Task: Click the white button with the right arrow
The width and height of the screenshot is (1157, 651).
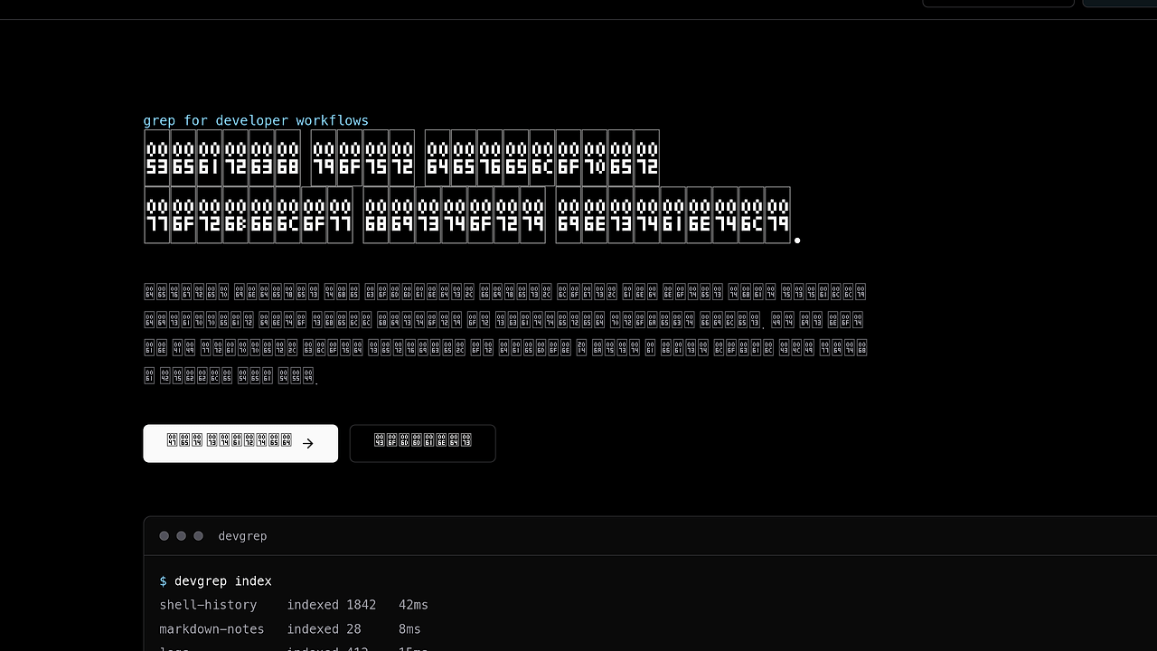Action: pos(240,443)
